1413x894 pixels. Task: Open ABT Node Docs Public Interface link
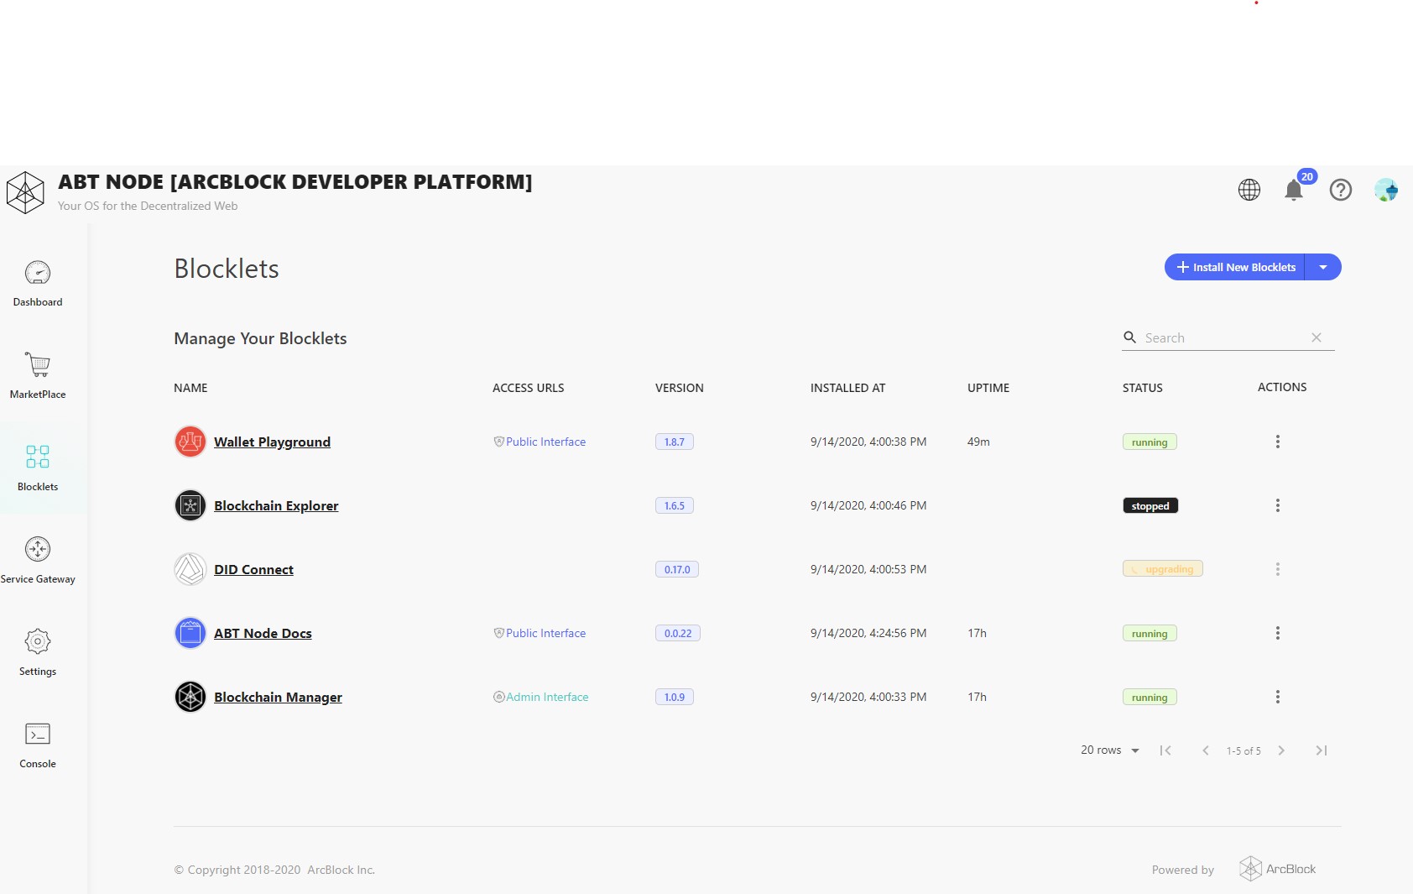click(545, 633)
